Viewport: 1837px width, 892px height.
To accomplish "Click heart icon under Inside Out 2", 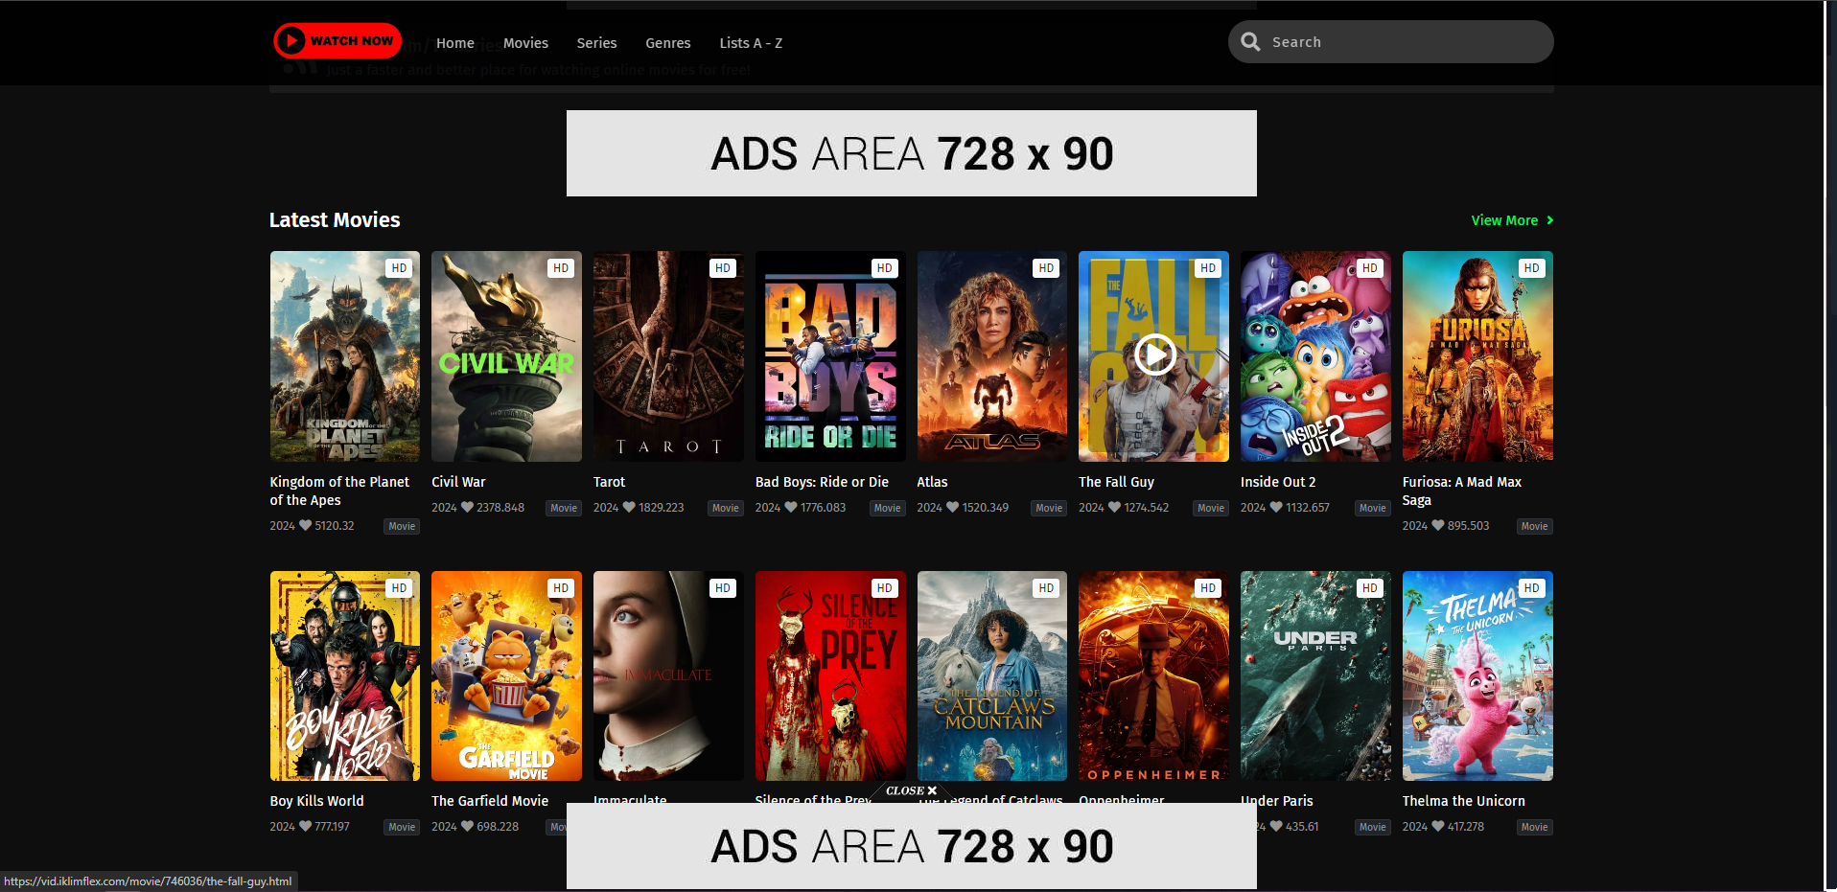I will (x=1276, y=507).
